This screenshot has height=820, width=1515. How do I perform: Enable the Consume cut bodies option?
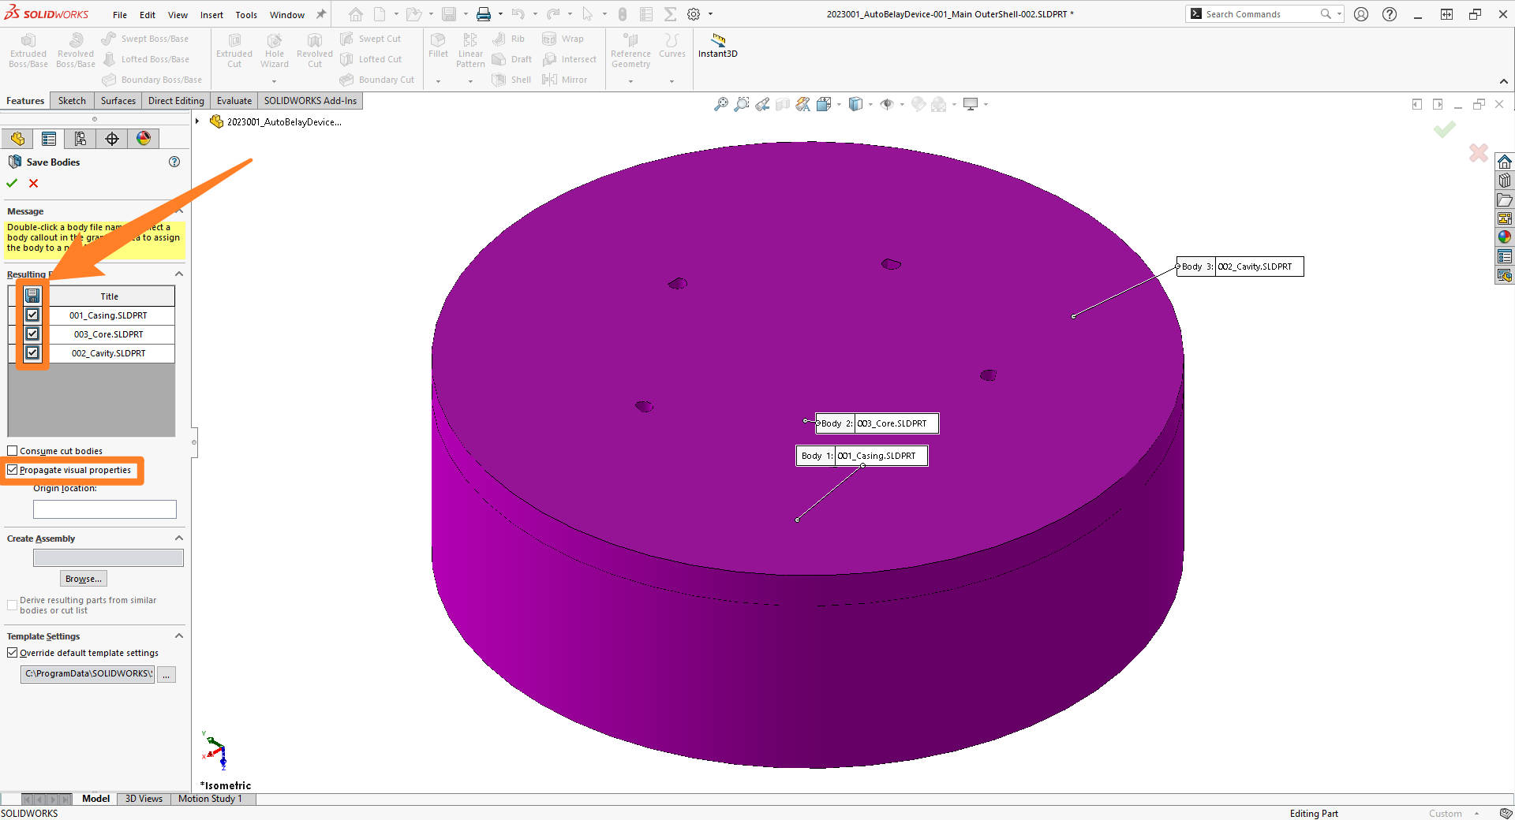coord(12,450)
